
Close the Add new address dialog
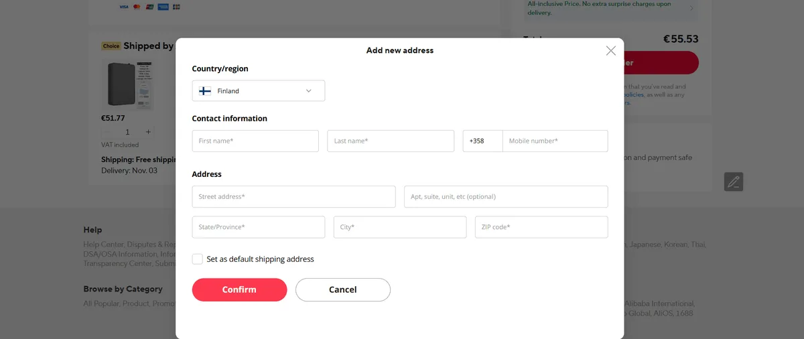tap(610, 51)
